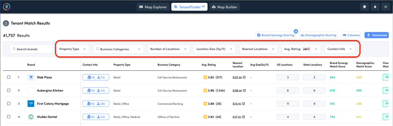Switch to Map Builder tab

click(x=225, y=7)
